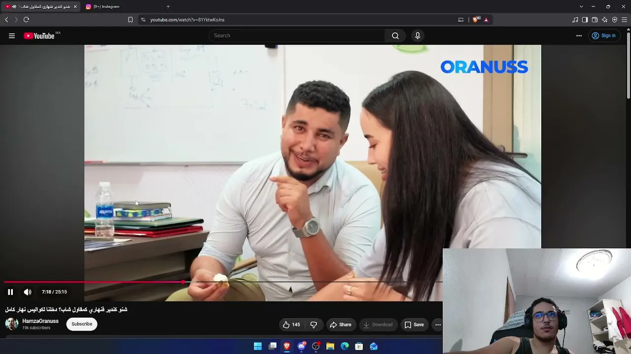Save the video to a playlist
631x354 pixels.
(x=414, y=324)
